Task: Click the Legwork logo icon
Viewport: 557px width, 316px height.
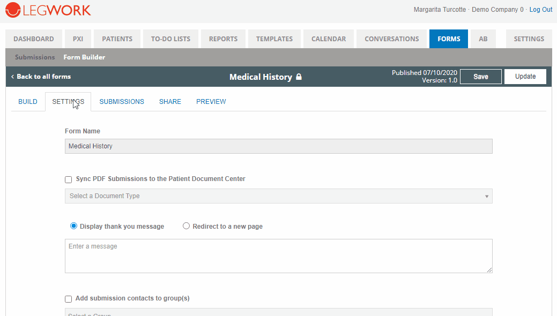Action: [x=13, y=10]
